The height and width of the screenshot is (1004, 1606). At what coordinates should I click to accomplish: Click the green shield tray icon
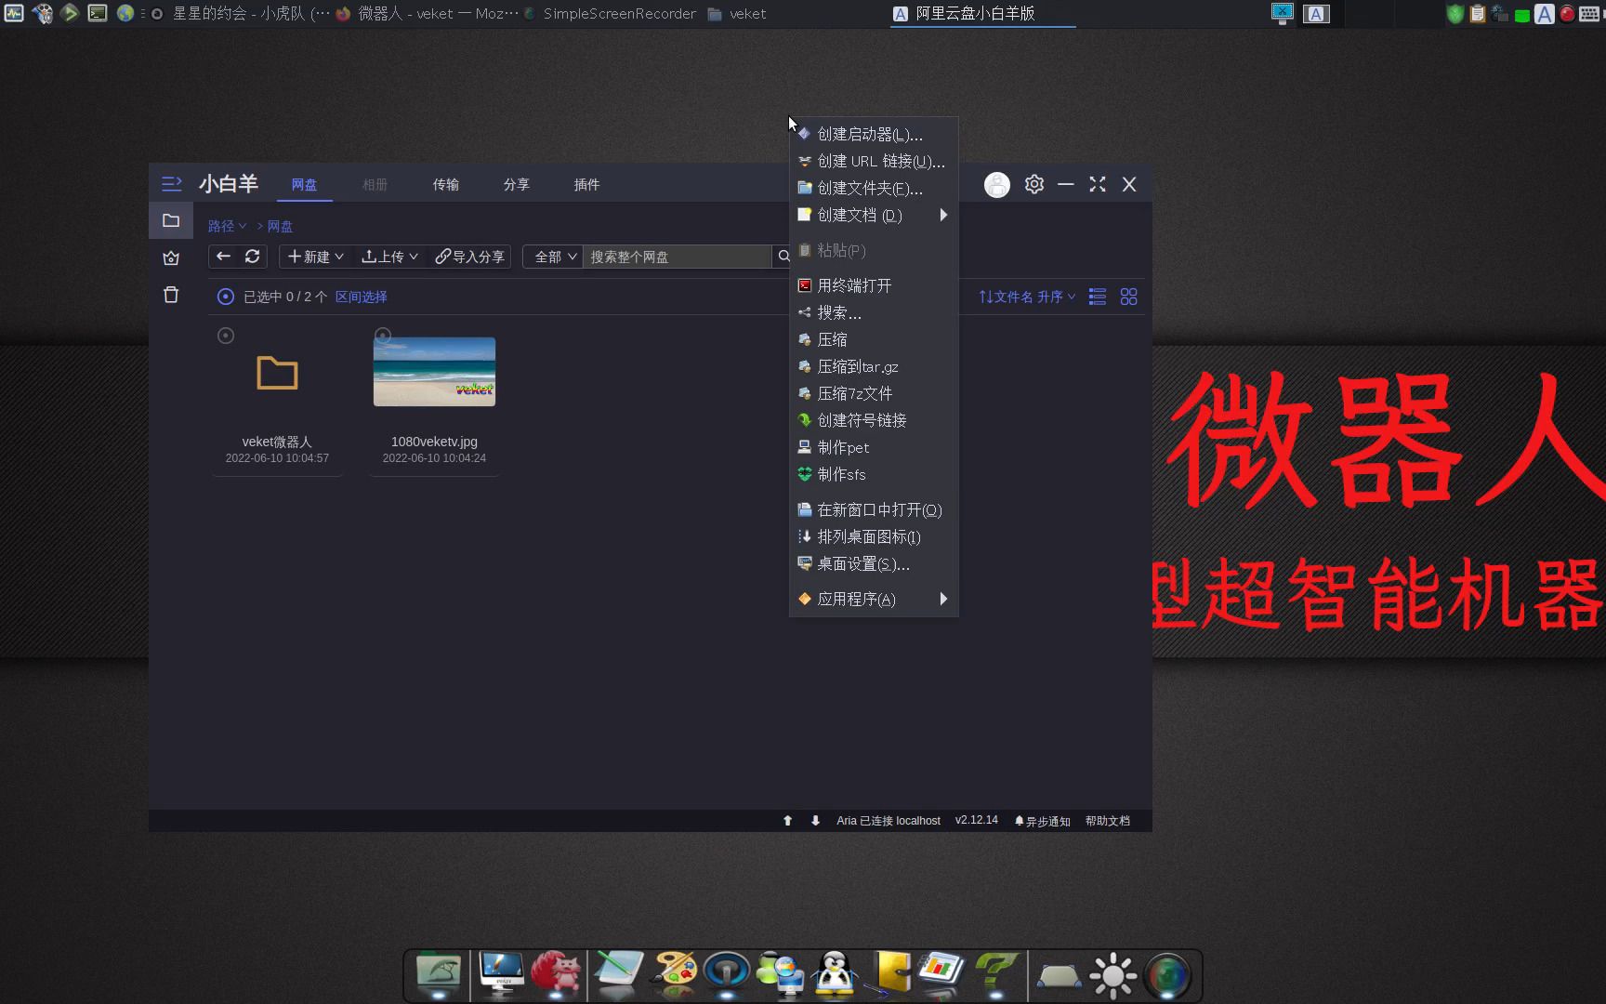(x=1455, y=14)
